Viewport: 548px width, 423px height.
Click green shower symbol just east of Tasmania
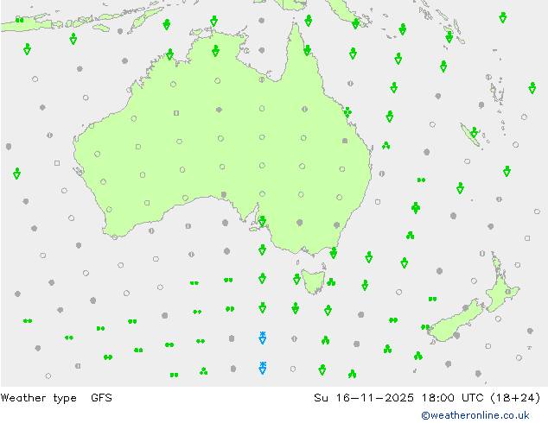(331, 281)
